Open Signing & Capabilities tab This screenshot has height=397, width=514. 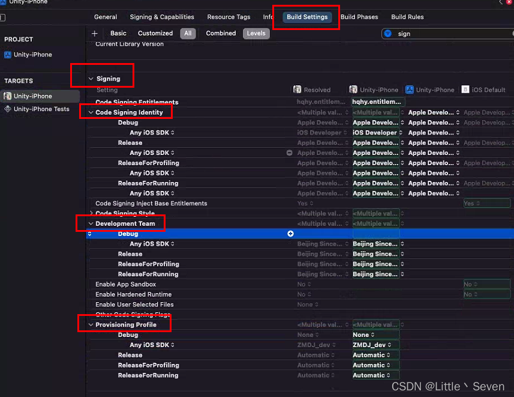coord(162,17)
